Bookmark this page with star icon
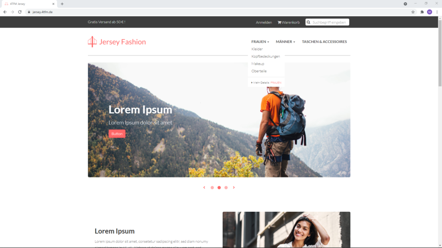This screenshot has height=248, width=442. (x=413, y=12)
